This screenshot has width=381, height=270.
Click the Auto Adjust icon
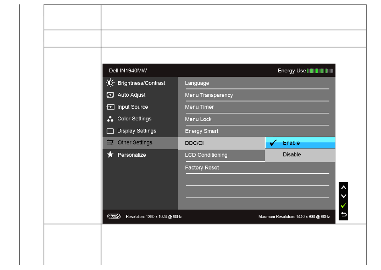click(x=110, y=95)
